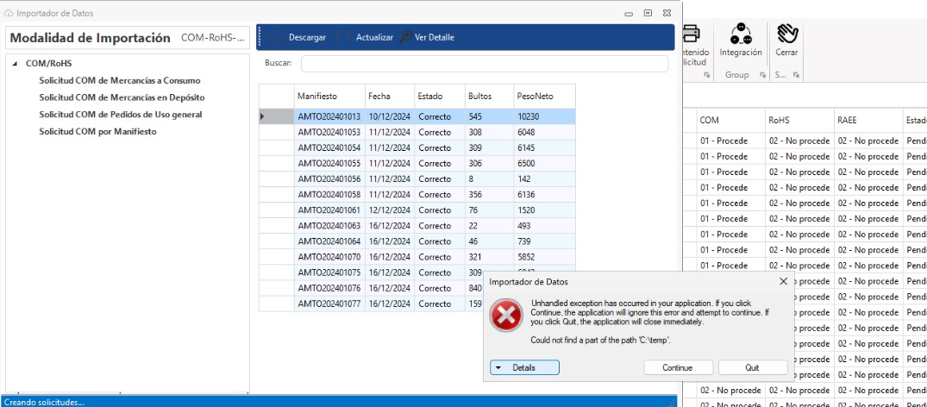Click the red error icon in dialog
Image resolution: width=927 pixels, height=407 pixels.
click(x=506, y=316)
